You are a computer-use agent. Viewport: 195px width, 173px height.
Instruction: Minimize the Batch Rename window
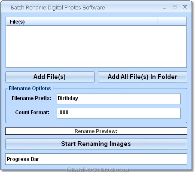pyautogui.click(x=165, y=7)
